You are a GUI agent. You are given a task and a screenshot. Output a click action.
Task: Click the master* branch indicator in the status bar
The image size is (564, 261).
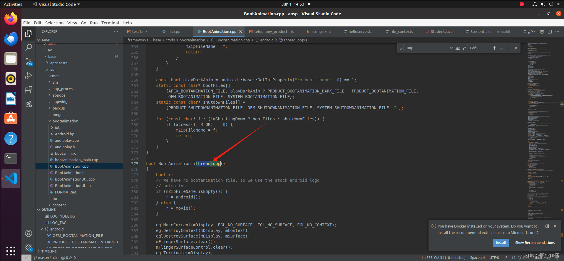click(x=42, y=258)
